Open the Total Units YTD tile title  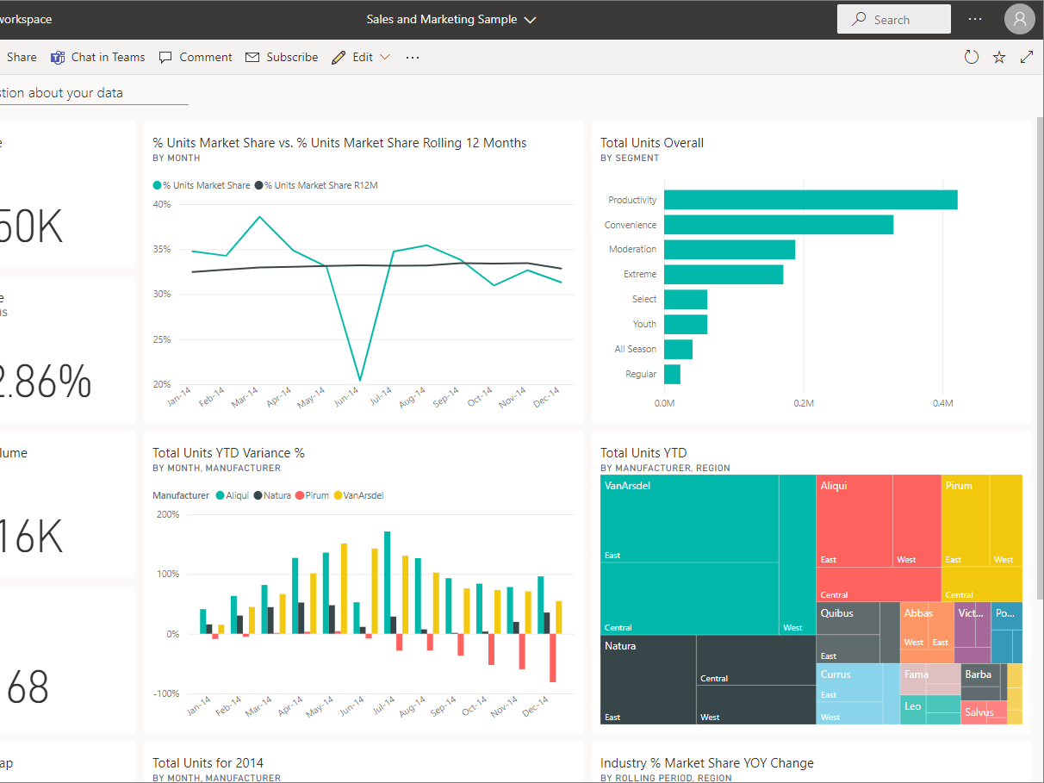pos(643,453)
